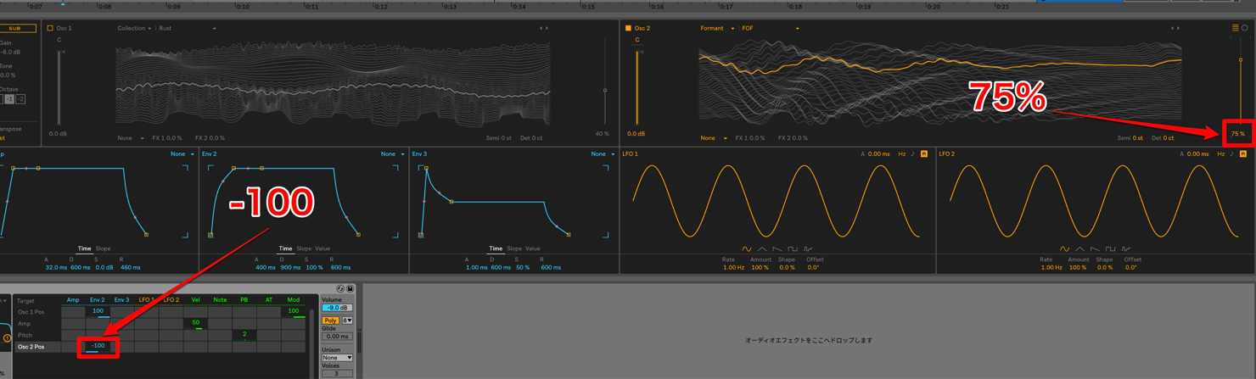Pick the sawtooth waveform for LFO 2
The width and height of the screenshot is (1256, 379).
tap(1095, 249)
